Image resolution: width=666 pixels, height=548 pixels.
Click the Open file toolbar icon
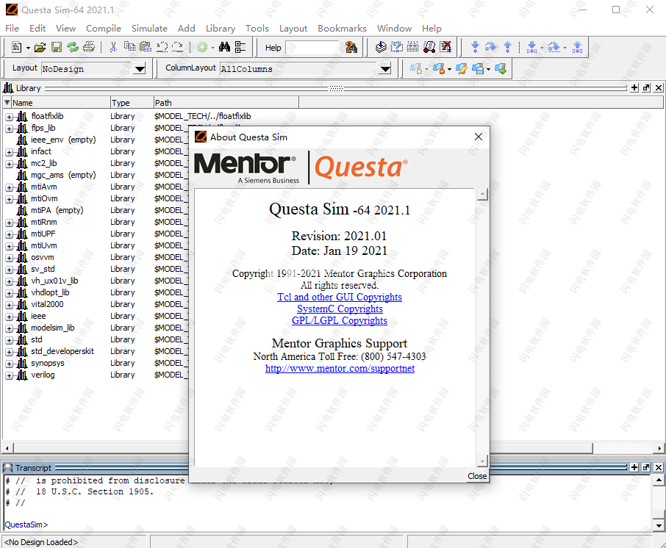(38, 47)
